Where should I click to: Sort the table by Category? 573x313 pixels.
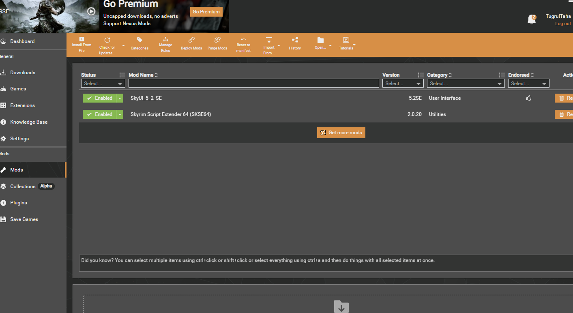[x=439, y=75]
